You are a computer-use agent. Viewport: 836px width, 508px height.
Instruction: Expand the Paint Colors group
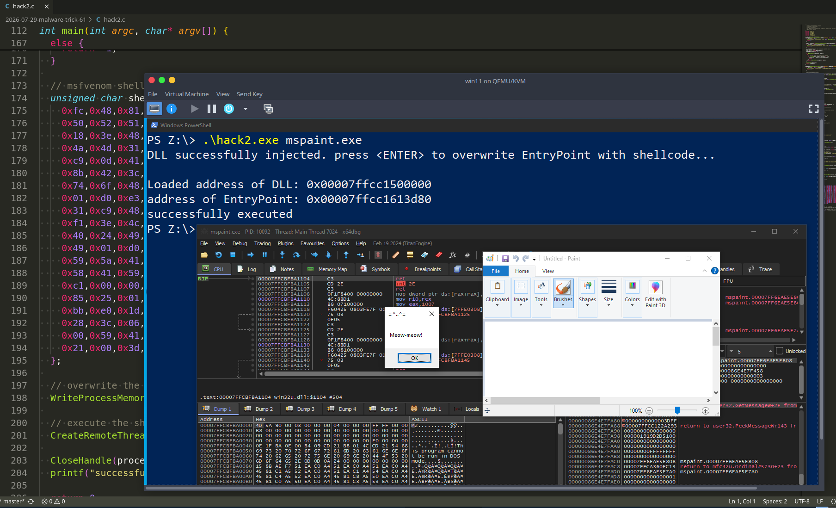(x=632, y=298)
